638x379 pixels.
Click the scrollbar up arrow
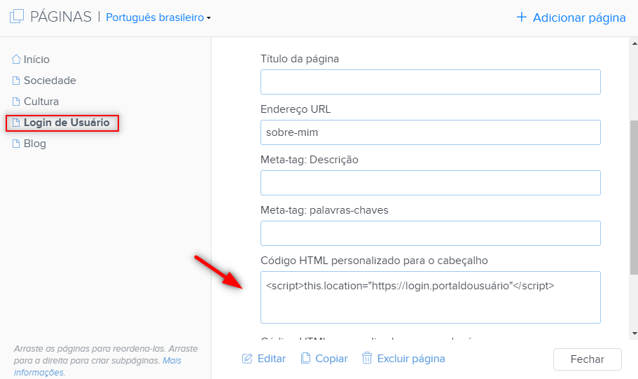[634, 43]
